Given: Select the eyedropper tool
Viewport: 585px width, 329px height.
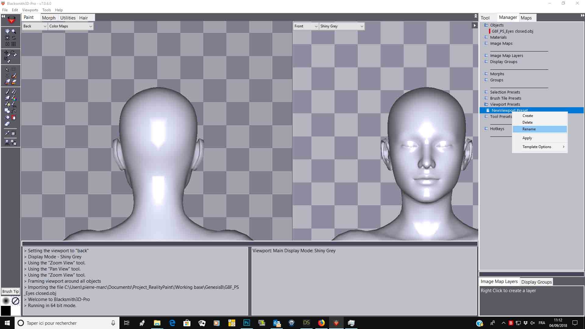Looking at the screenshot, I should [7, 133].
